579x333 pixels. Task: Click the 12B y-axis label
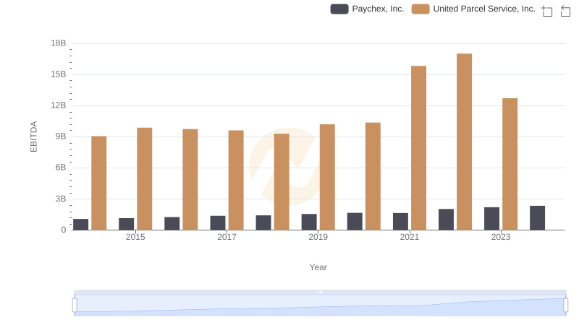point(59,105)
